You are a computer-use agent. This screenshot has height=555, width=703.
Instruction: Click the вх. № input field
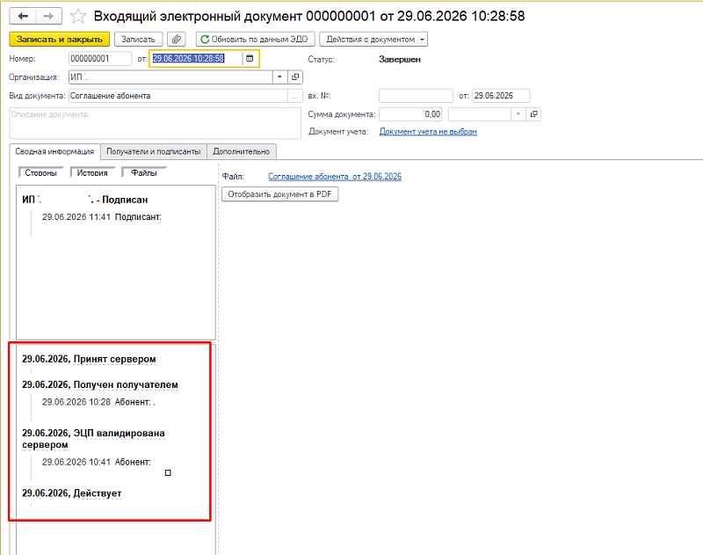(x=416, y=96)
